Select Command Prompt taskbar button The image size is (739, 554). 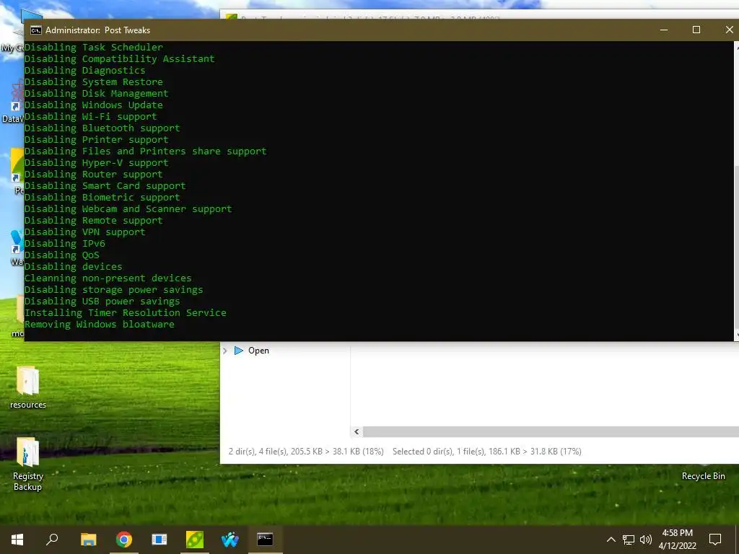(x=265, y=539)
